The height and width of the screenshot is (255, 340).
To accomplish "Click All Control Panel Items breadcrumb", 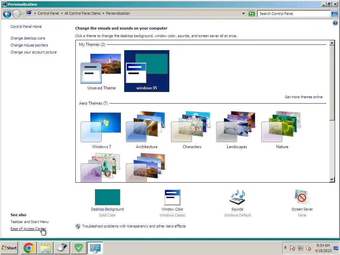I will (x=82, y=13).
